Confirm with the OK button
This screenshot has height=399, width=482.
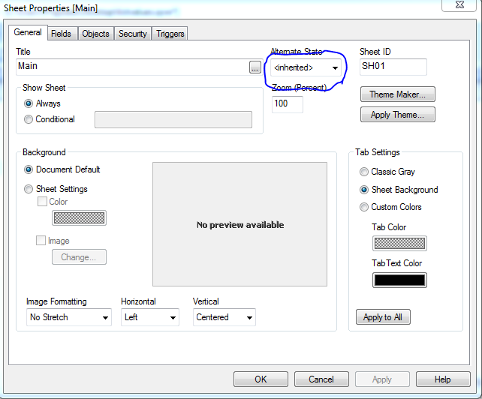(261, 379)
